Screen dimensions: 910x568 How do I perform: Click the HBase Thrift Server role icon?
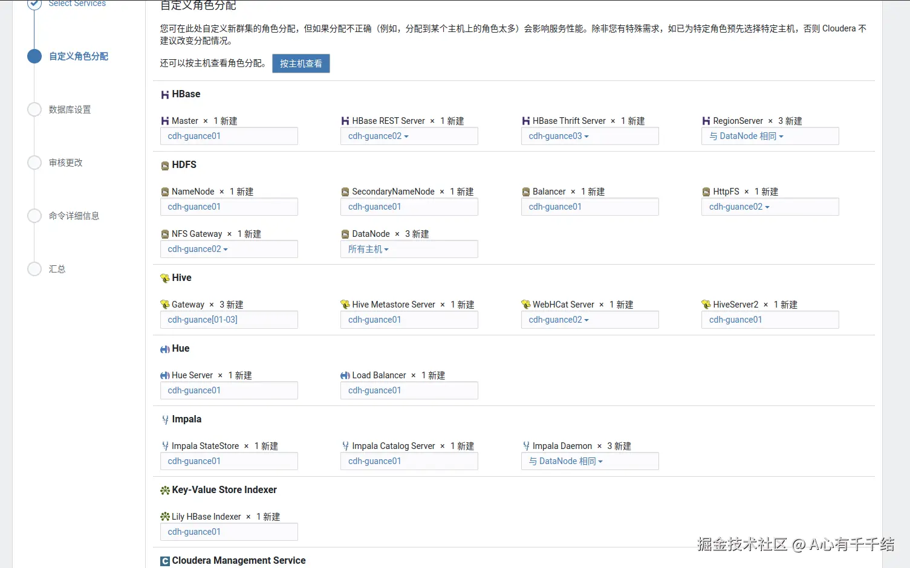point(526,121)
